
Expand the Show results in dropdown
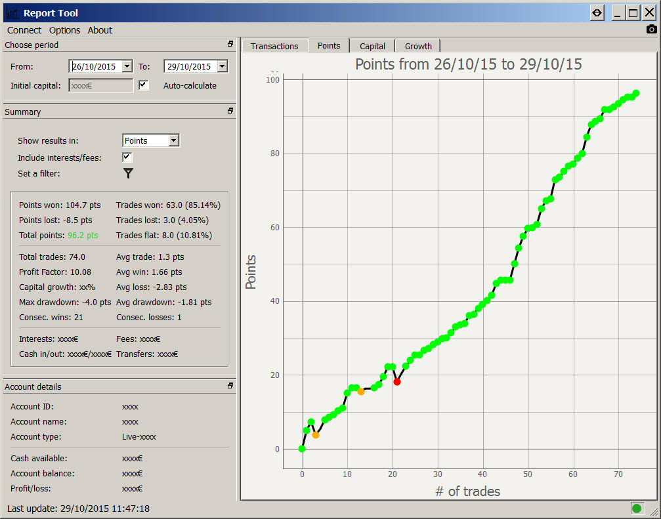point(173,140)
